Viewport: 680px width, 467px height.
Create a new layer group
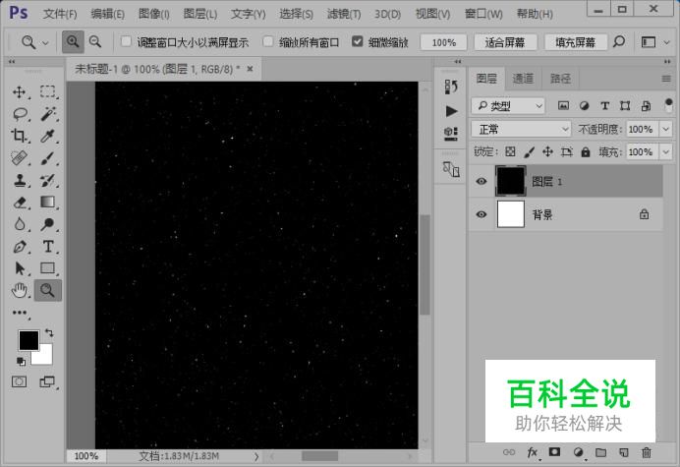click(x=600, y=452)
